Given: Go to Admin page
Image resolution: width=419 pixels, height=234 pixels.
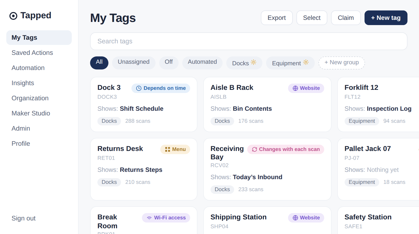Looking at the screenshot, I should coord(39,128).
